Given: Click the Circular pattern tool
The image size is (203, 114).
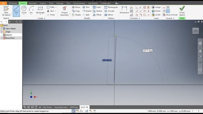Looking at the screenshot, I should 109,11.
